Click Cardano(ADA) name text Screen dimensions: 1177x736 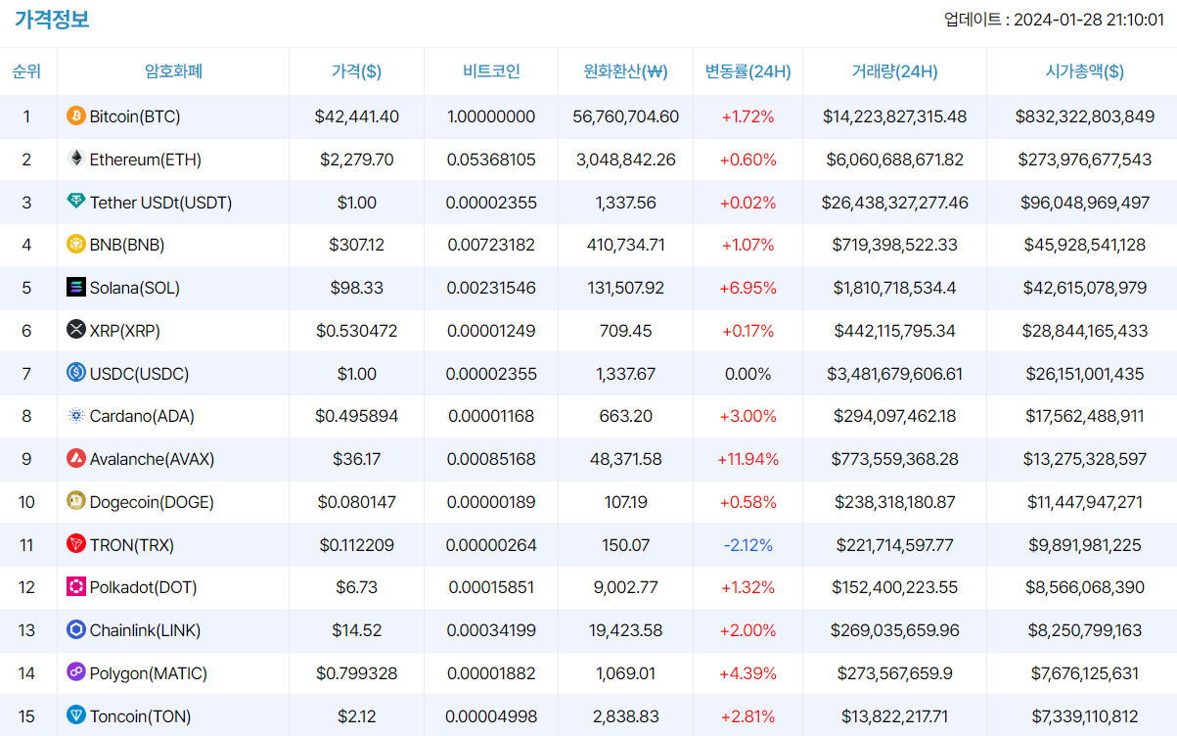pyautogui.click(x=142, y=416)
